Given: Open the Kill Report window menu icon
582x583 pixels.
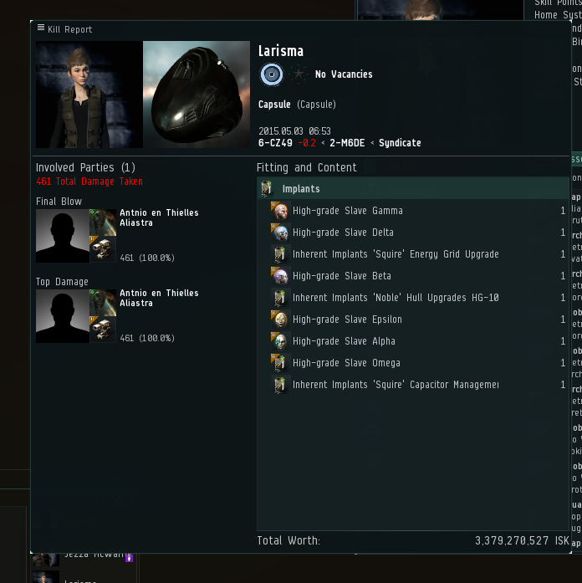Looking at the screenshot, I should pyautogui.click(x=41, y=28).
